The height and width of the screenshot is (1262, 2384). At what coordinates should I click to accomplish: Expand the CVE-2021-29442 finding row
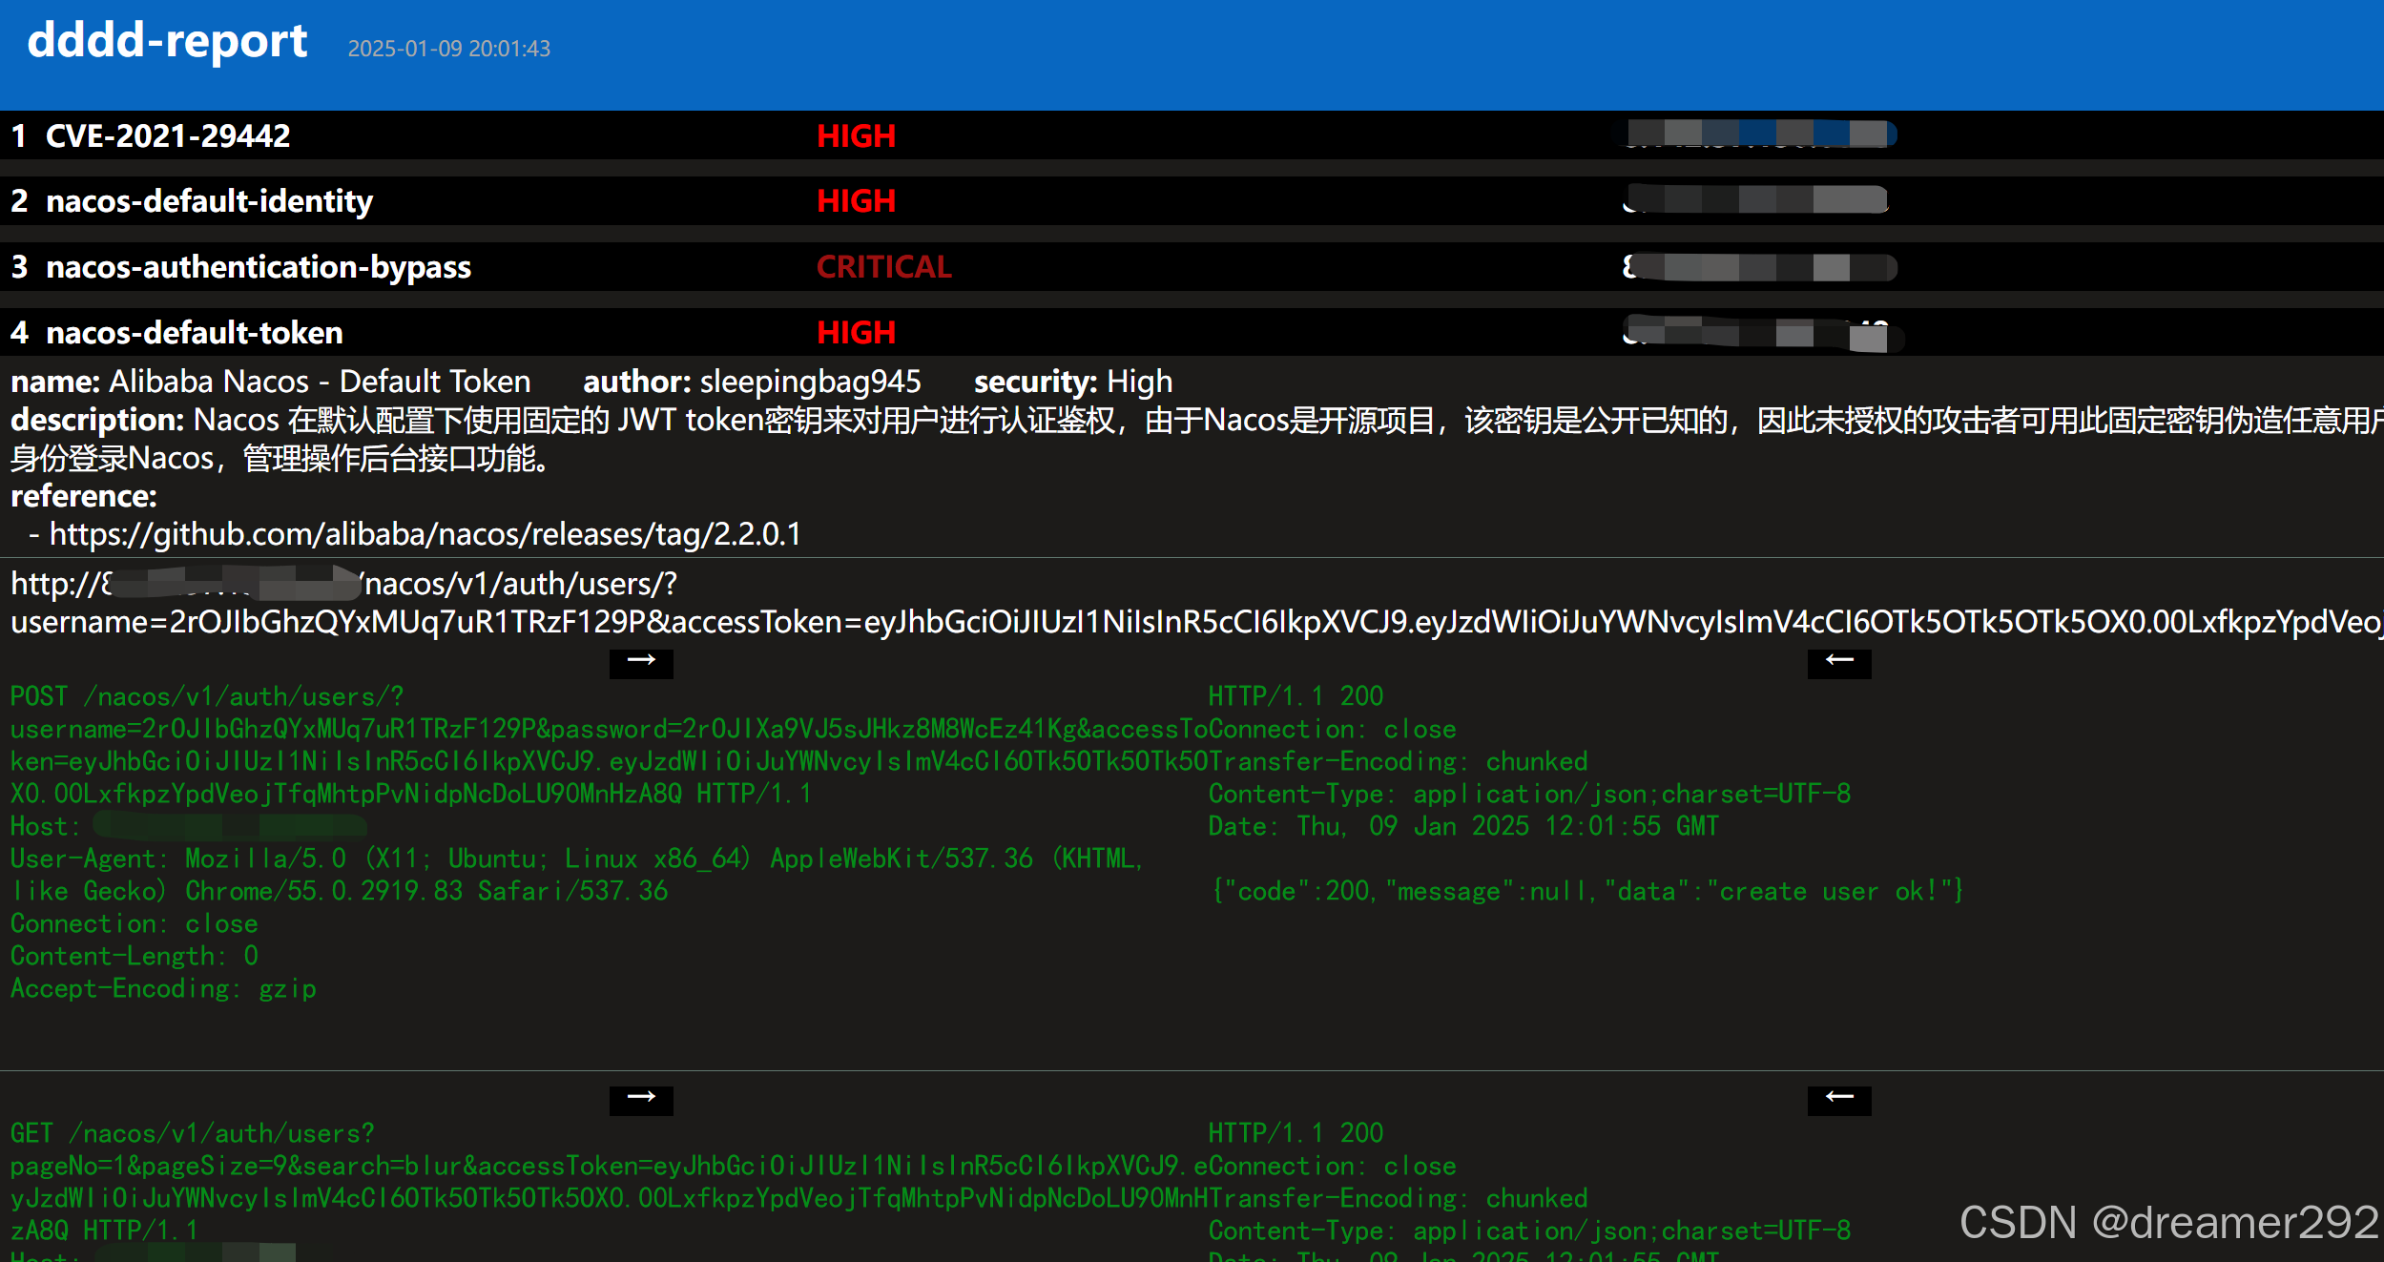168,135
